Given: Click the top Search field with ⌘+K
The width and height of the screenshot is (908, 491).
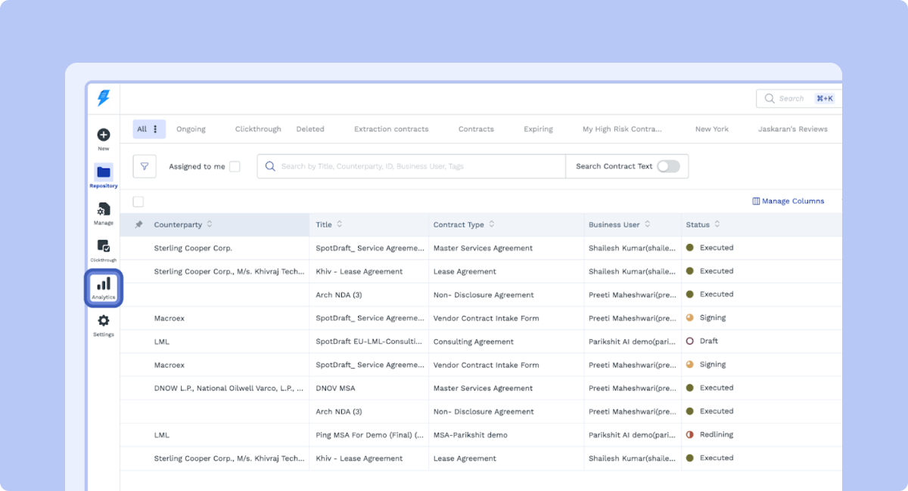Looking at the screenshot, I should [x=798, y=98].
